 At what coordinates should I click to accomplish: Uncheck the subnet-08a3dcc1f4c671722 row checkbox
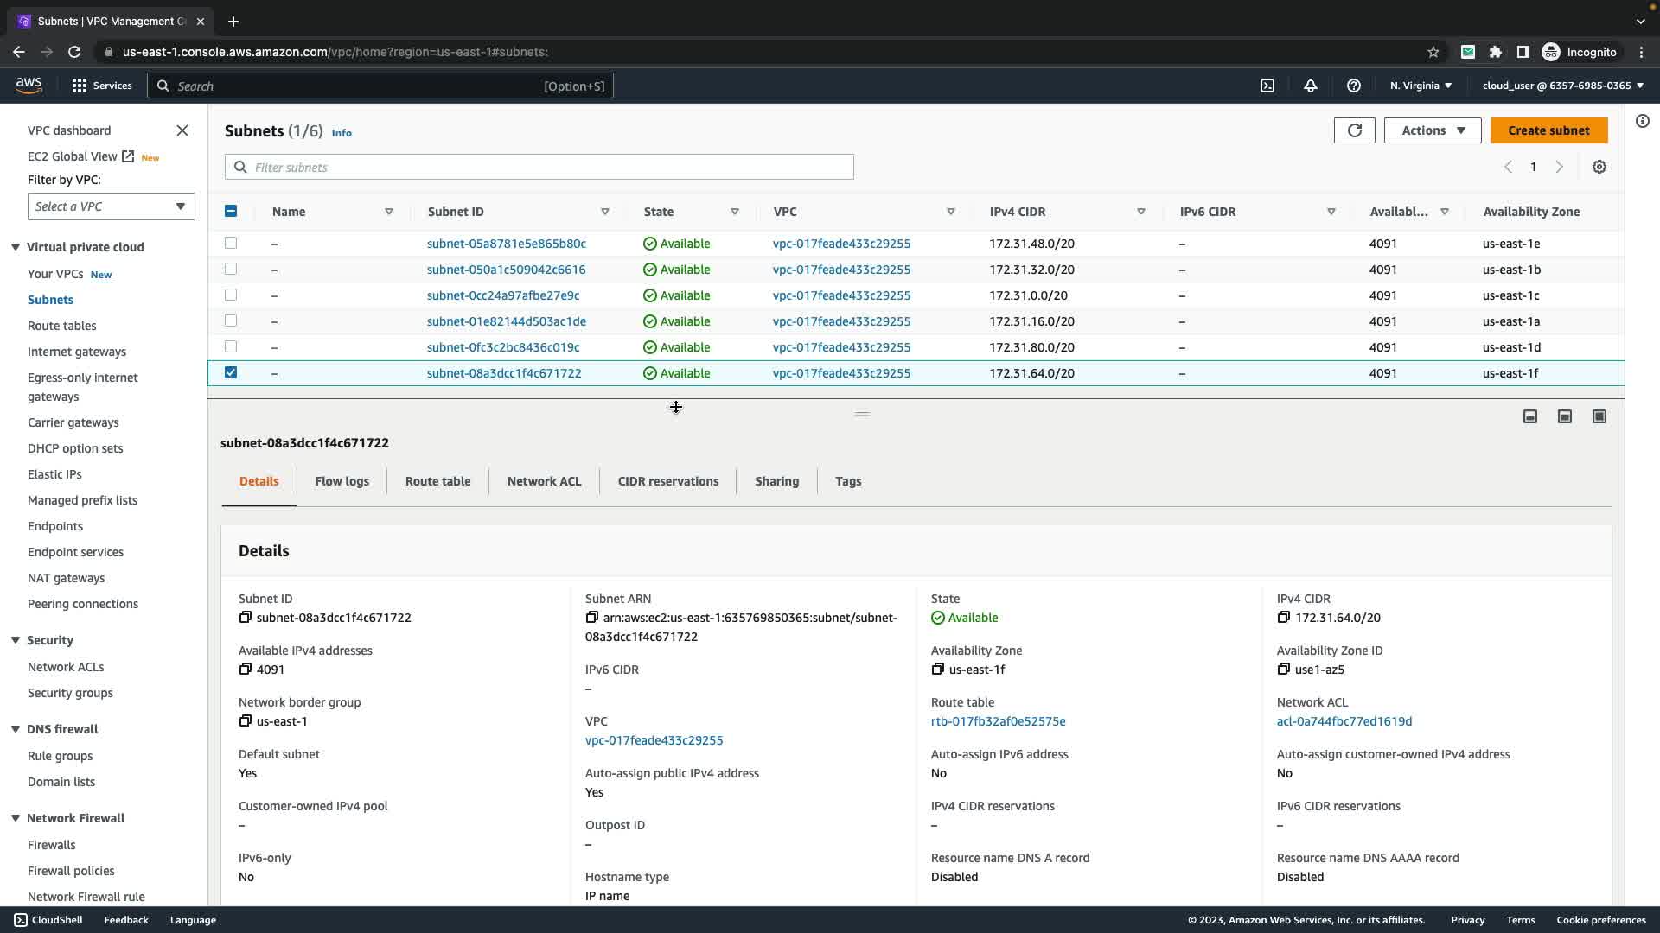click(x=231, y=372)
